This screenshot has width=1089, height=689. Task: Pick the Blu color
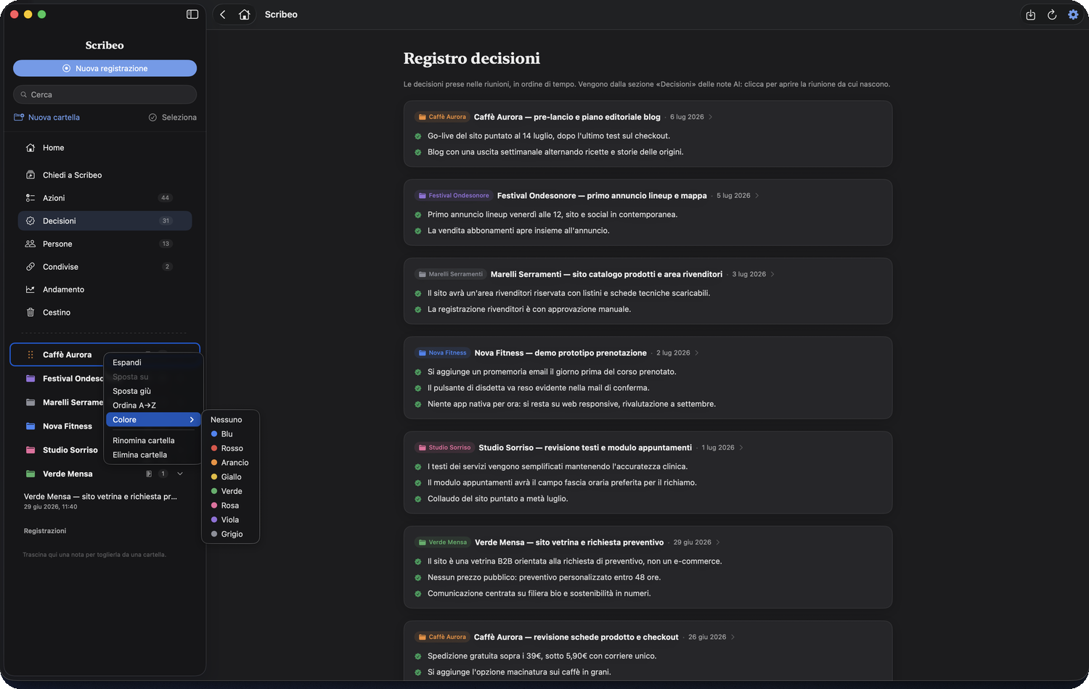(230, 434)
